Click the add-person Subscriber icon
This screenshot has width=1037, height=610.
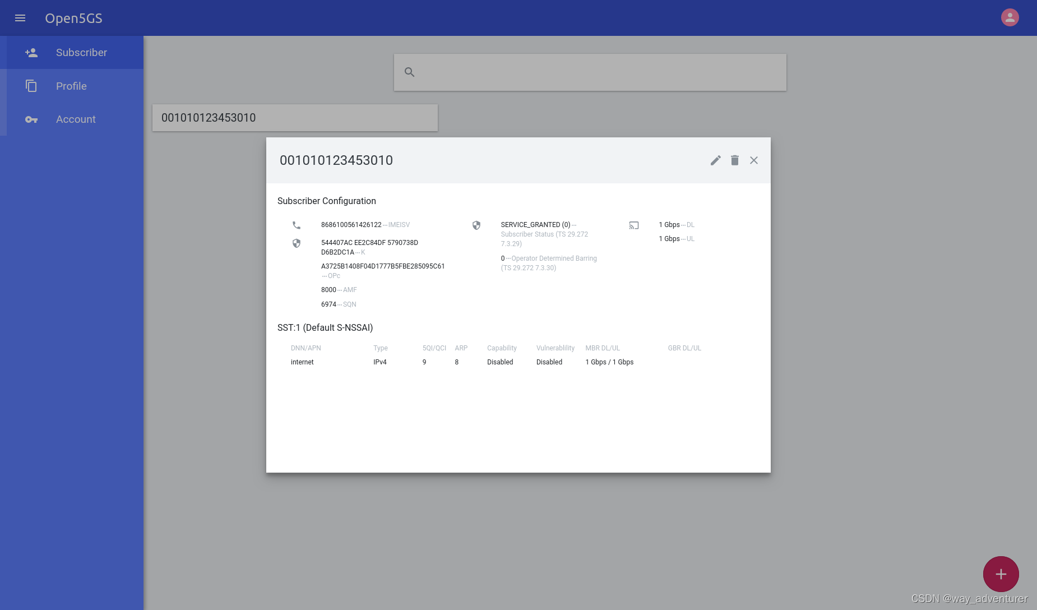tap(31, 53)
